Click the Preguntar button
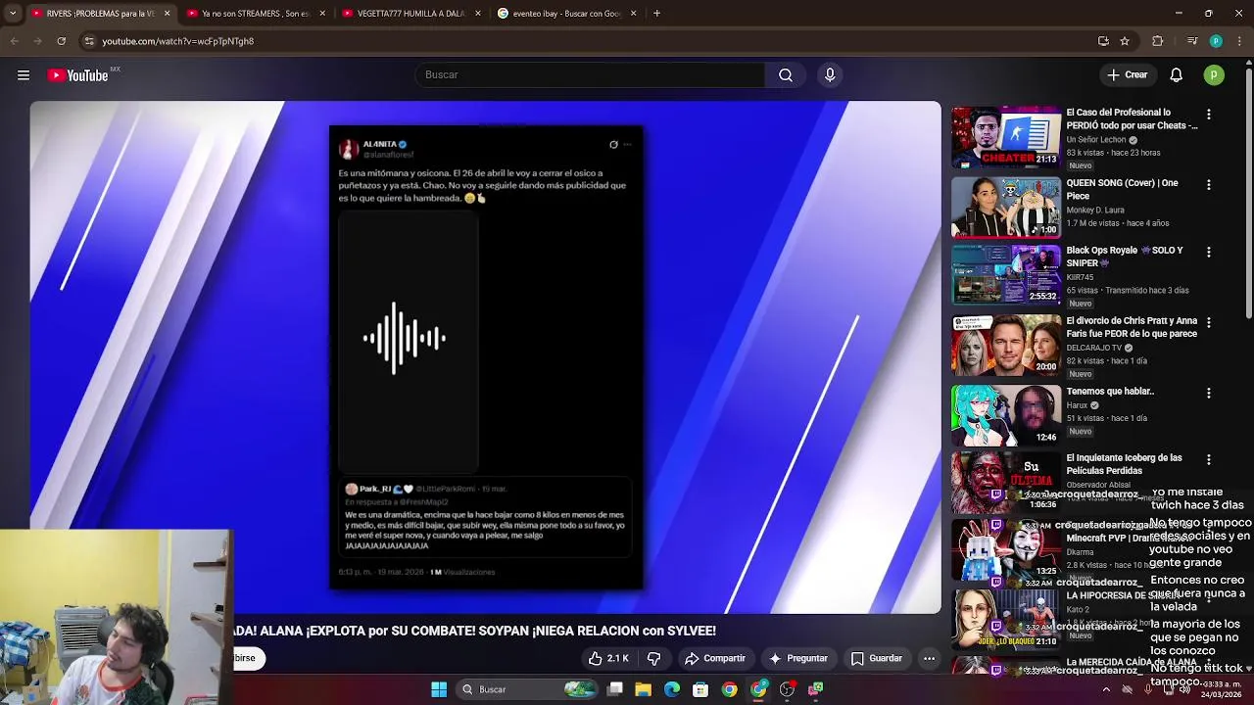Image resolution: width=1254 pixels, height=705 pixels. click(798, 659)
